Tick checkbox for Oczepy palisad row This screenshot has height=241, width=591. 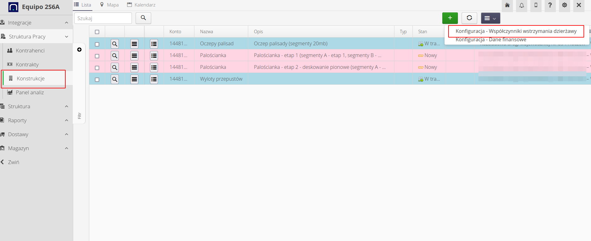97,44
